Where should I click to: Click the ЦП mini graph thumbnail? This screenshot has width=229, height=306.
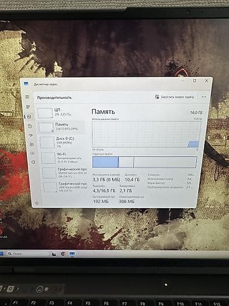click(x=45, y=113)
